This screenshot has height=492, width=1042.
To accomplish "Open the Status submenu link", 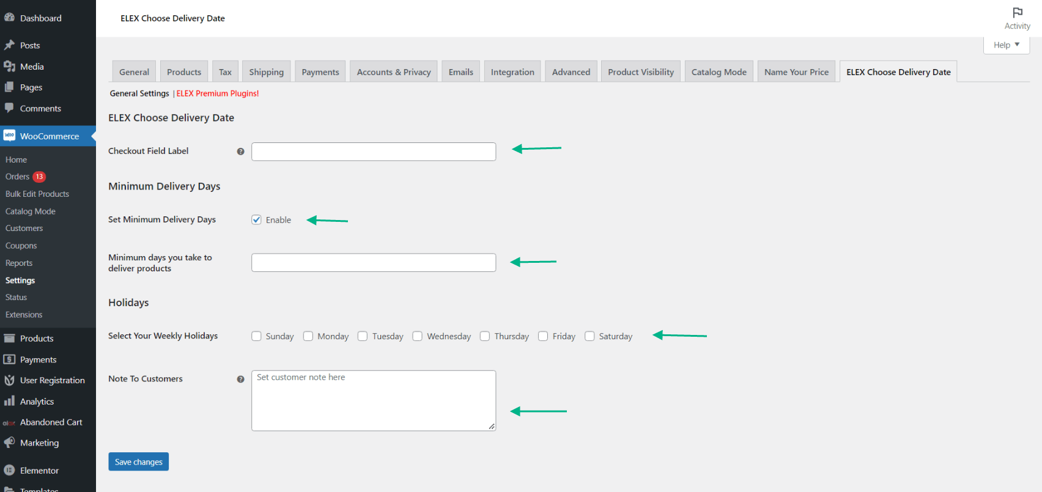I will [17, 297].
